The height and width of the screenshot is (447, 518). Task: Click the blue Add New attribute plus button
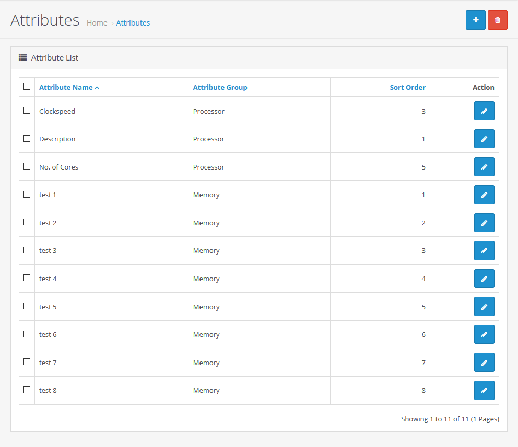click(x=475, y=20)
